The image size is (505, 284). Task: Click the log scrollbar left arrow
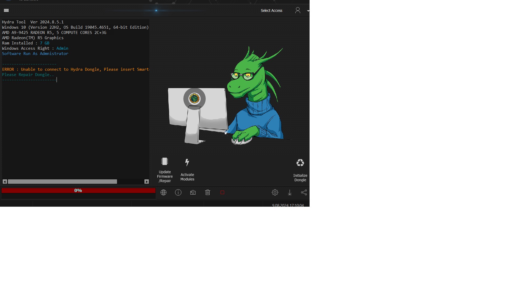coord(5,182)
